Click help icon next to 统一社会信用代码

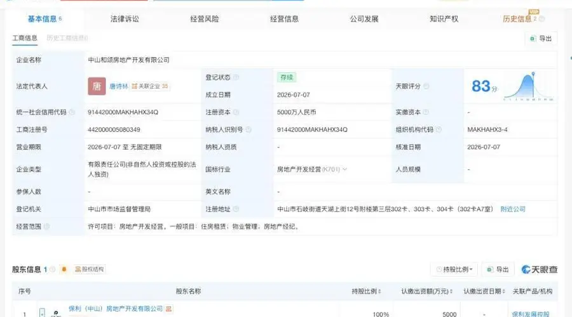click(72, 112)
